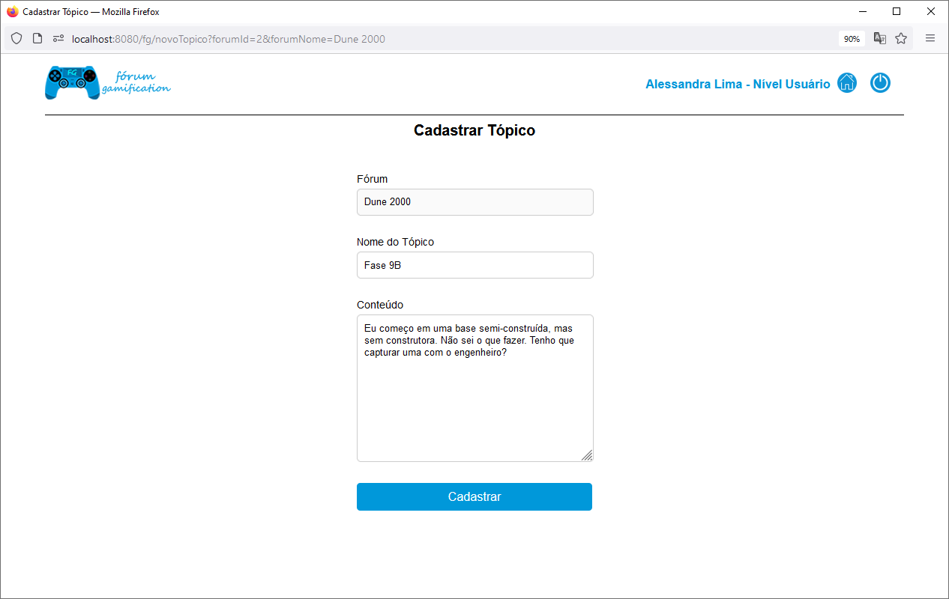Viewport: 949px width, 599px height.
Task: Click the Cadastrar Tópico heading
Action: 474,130
